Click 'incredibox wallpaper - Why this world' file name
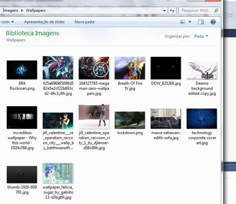 click(22, 140)
